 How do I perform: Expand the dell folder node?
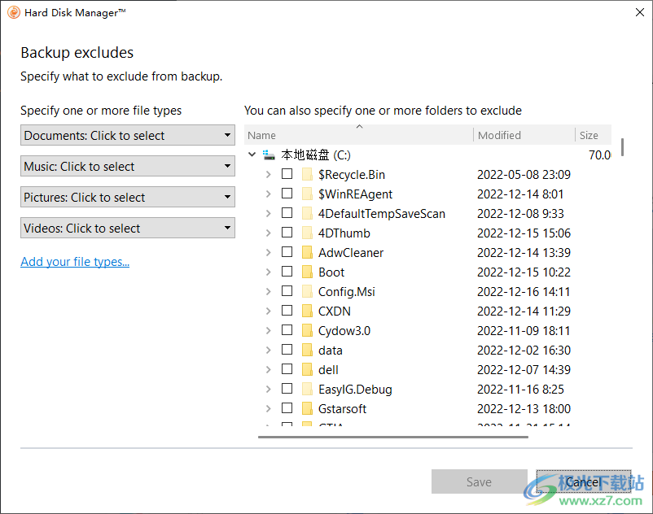coord(268,370)
